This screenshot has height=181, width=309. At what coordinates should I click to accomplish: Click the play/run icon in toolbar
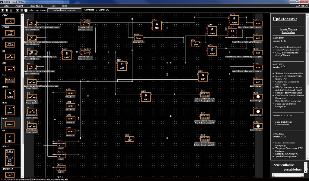tap(18, 10)
